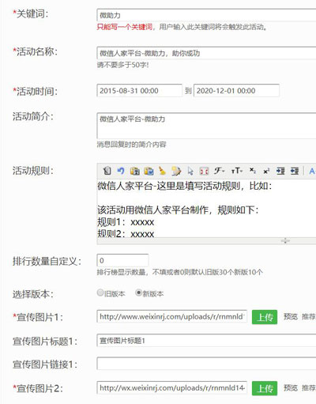Click paste as plain text icon
This screenshot has height=404, width=316.
pyautogui.click(x=135, y=171)
